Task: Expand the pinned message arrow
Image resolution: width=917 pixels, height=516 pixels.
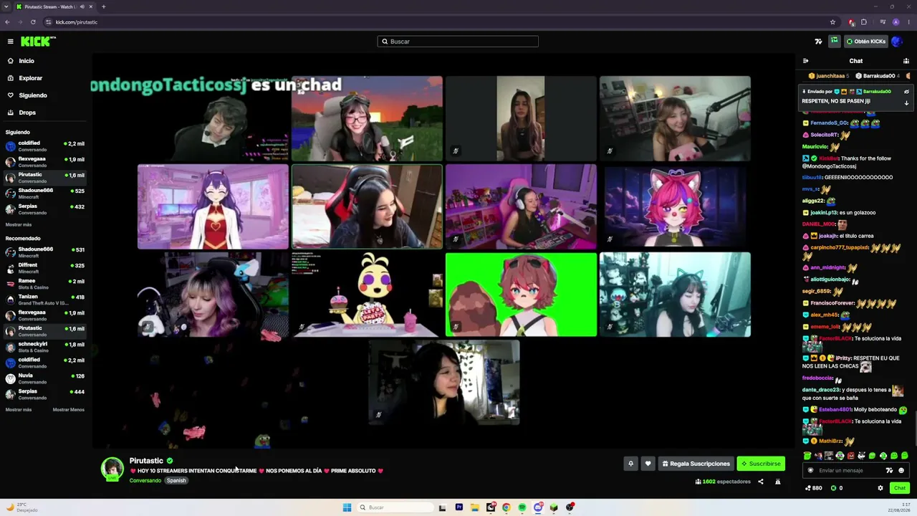Action: [x=906, y=103]
